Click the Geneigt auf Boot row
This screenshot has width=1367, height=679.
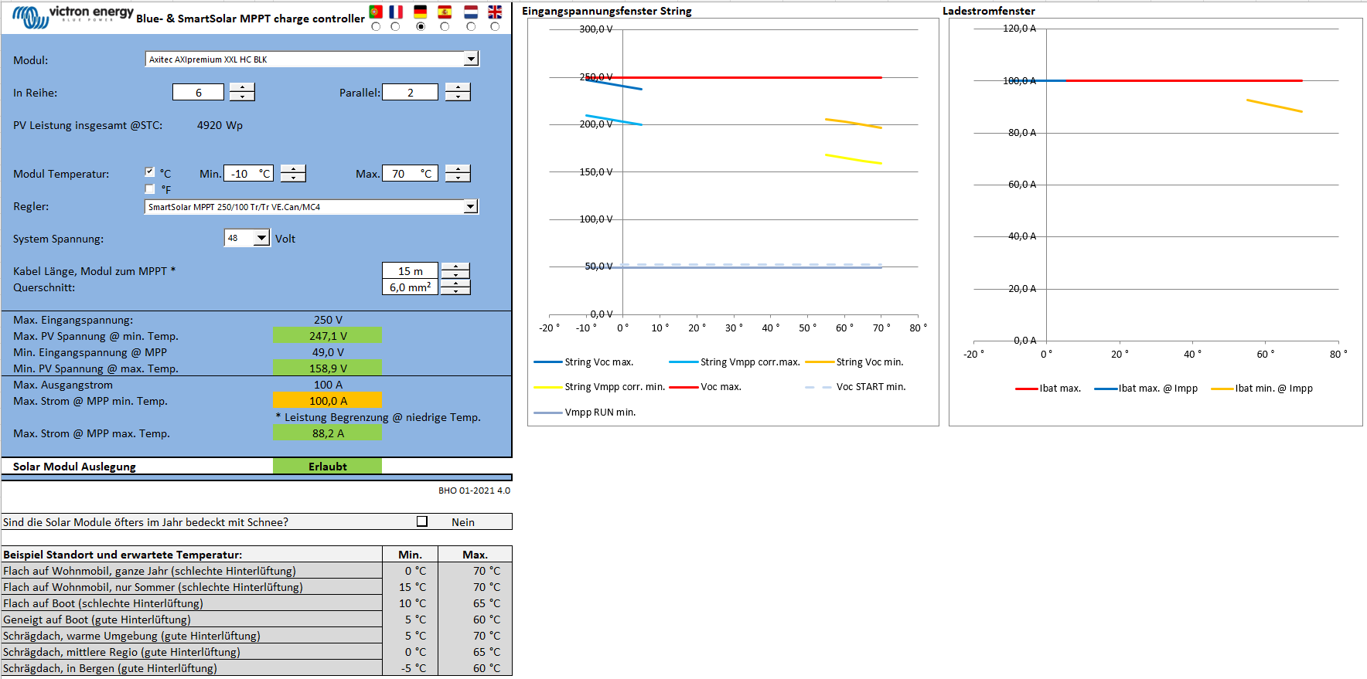257,619
